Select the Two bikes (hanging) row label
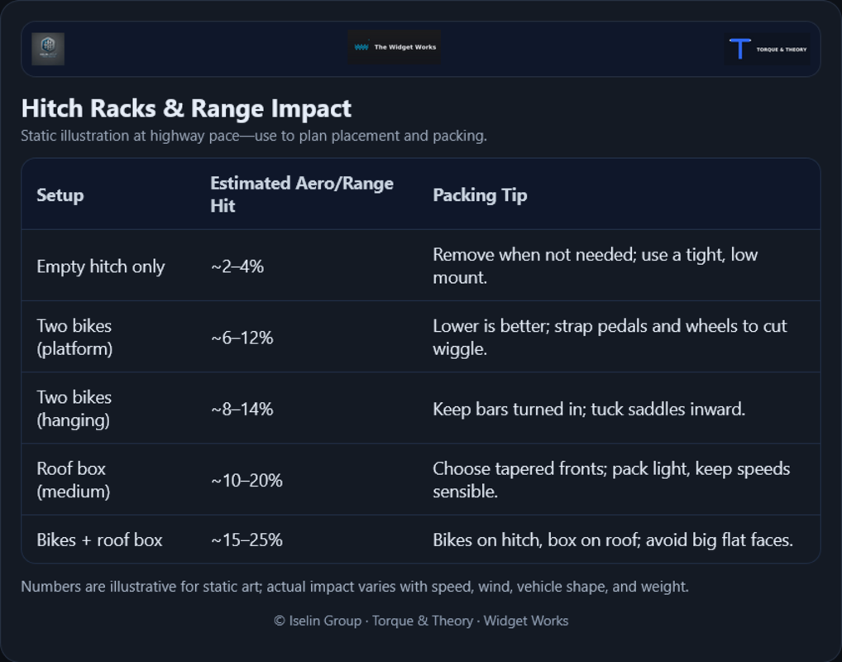The width and height of the screenshot is (842, 662). pos(74,408)
